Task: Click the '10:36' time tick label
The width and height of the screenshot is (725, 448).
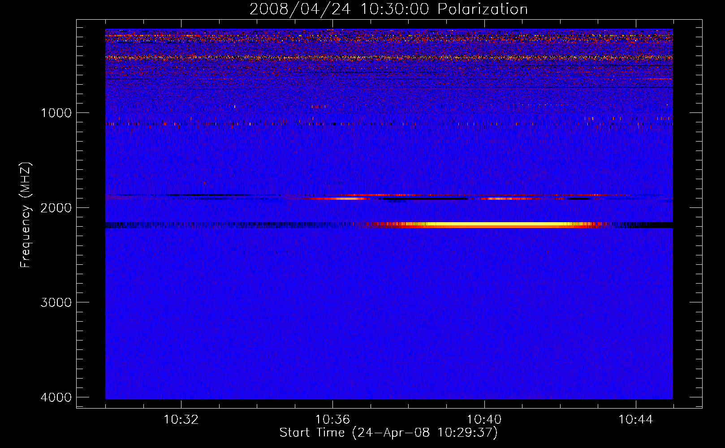Action: pyautogui.click(x=332, y=420)
